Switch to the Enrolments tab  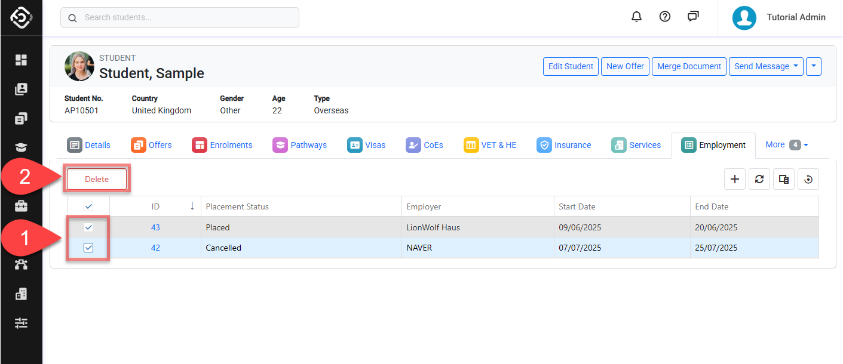222,145
